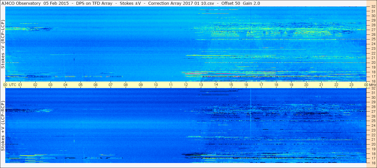Click the 19 MHz label of Stokes +V panel

pyautogui.click(x=373, y=149)
